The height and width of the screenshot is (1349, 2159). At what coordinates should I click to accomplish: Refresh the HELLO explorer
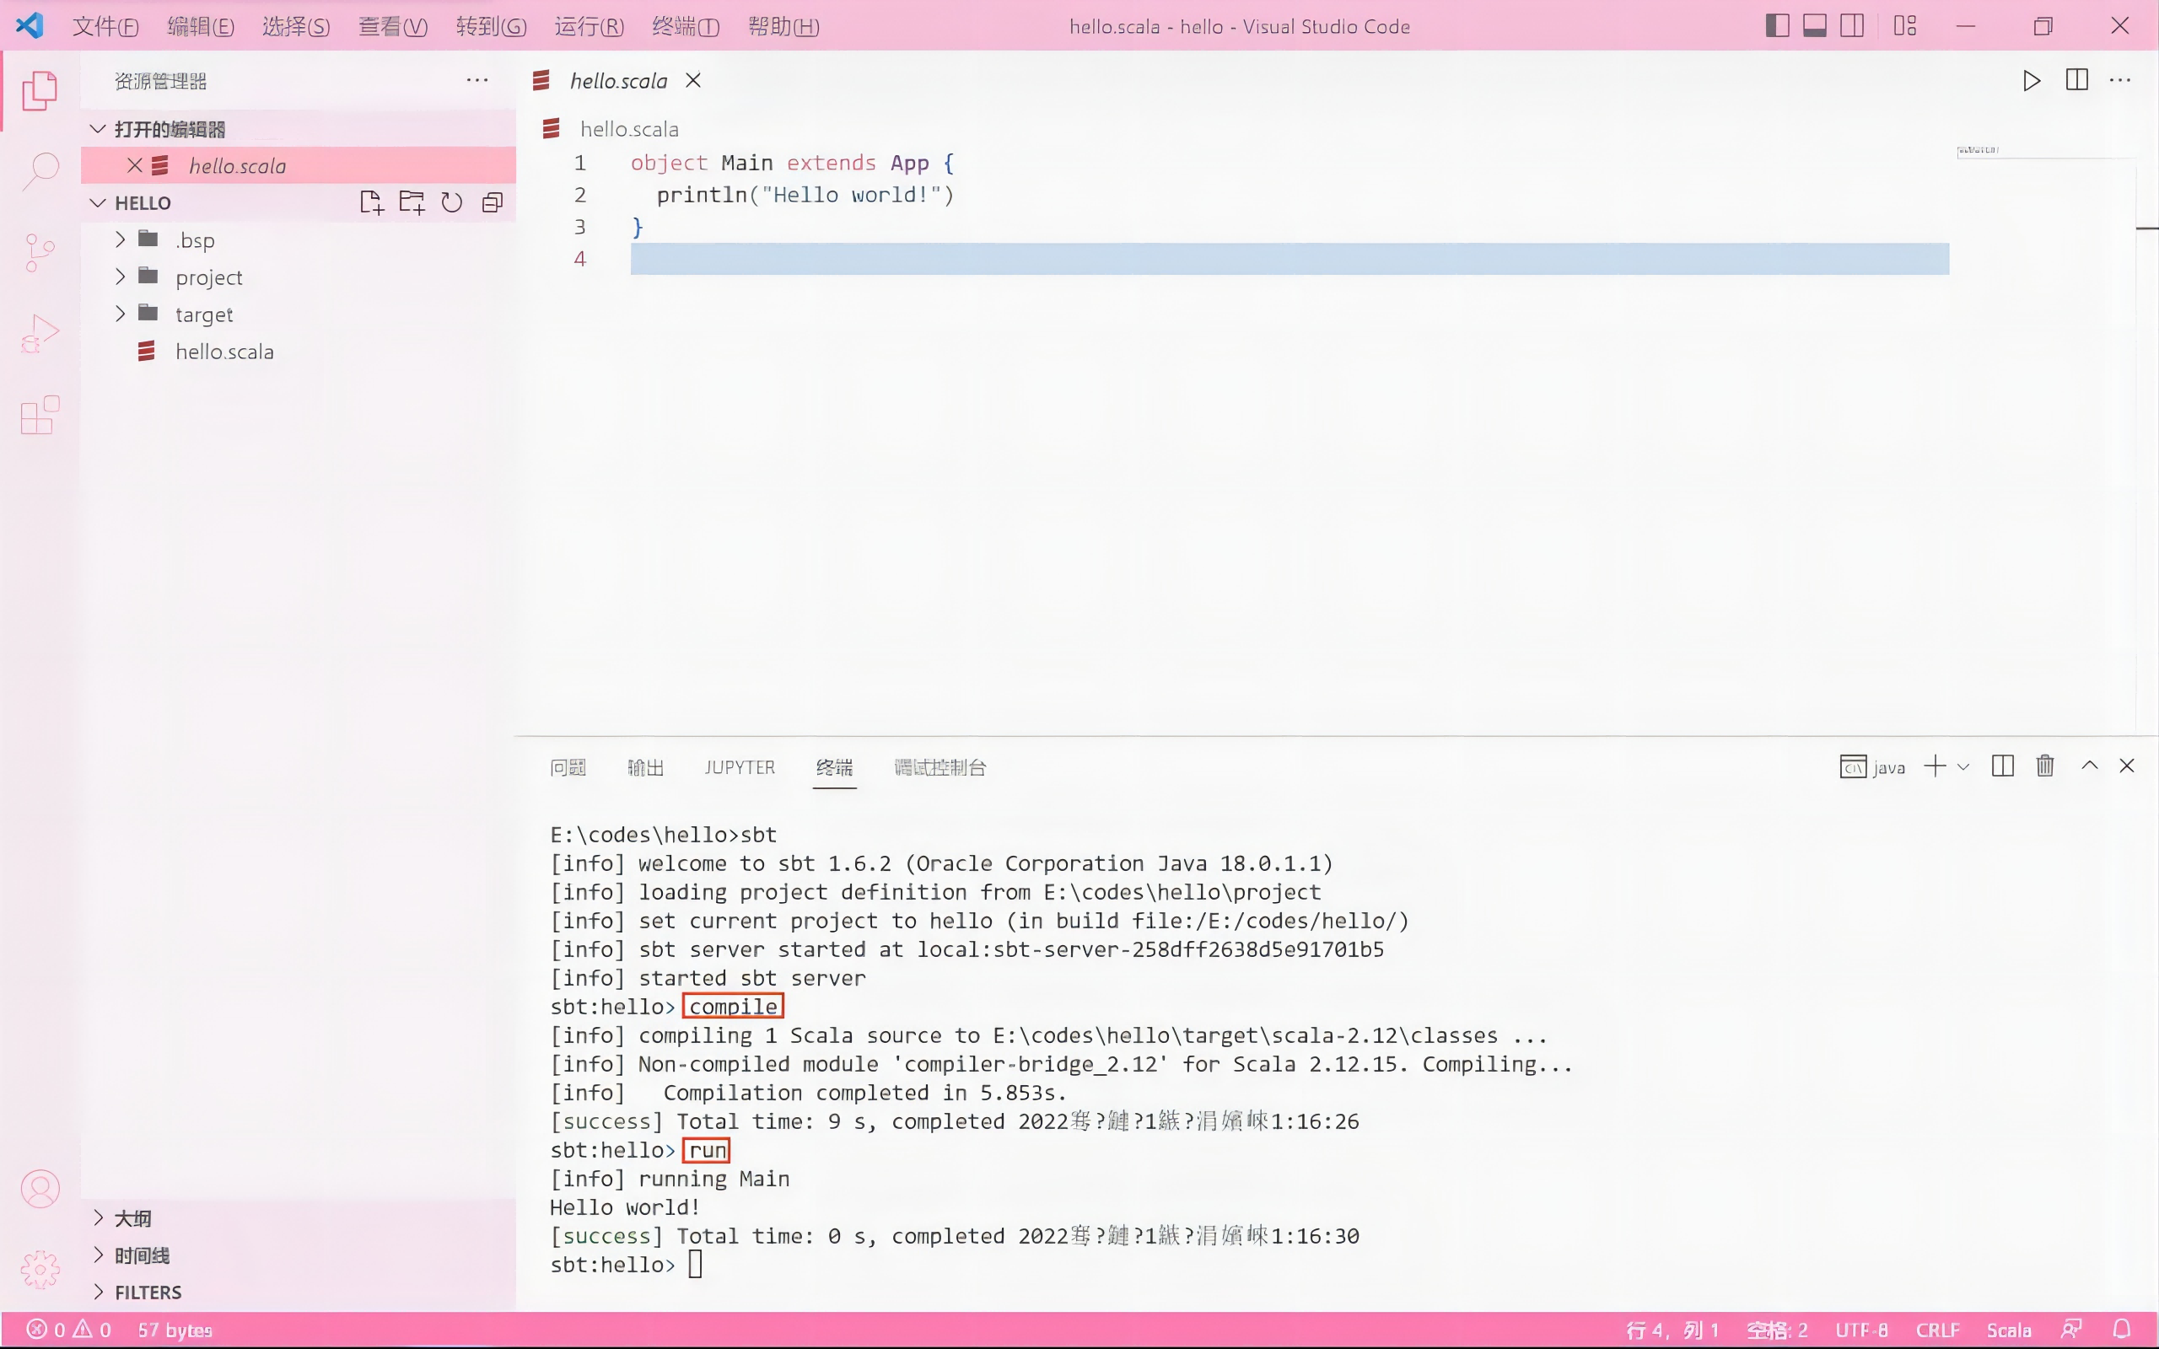[x=450, y=202]
